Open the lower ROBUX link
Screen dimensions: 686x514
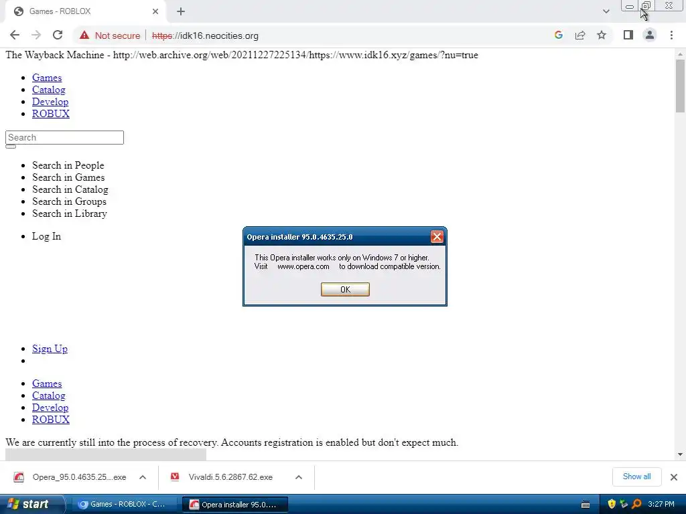point(51,420)
